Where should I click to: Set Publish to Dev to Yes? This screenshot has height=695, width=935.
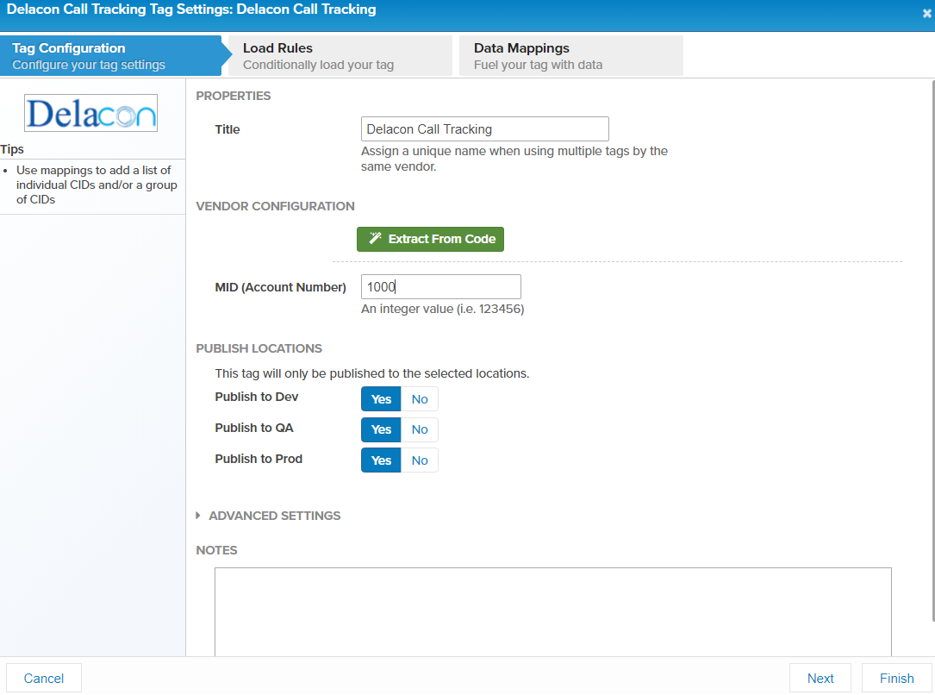[x=381, y=399]
